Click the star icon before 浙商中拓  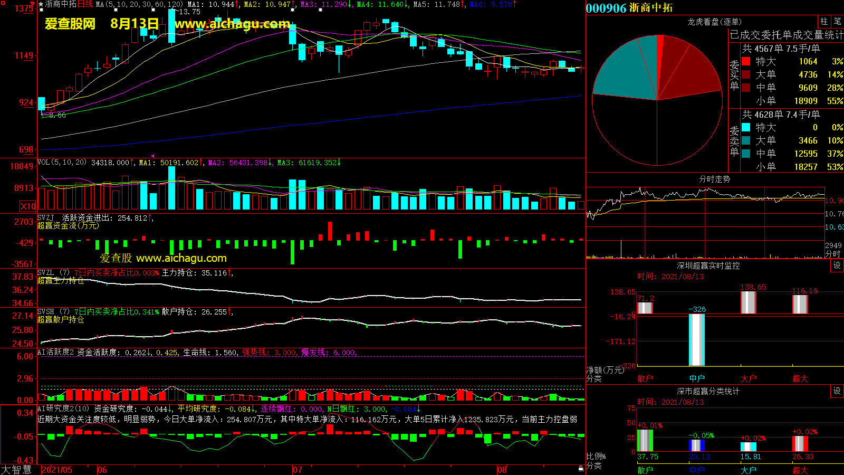(41, 4)
